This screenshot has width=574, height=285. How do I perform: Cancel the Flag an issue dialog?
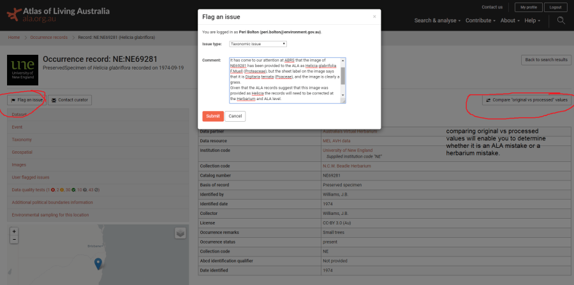click(235, 116)
